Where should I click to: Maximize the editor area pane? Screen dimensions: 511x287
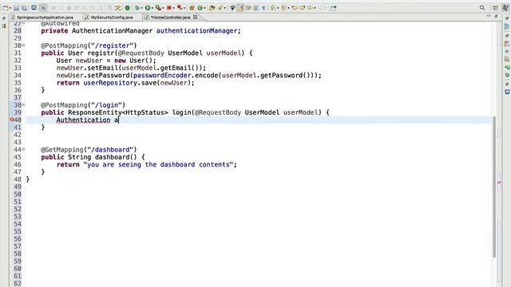[x=496, y=16]
